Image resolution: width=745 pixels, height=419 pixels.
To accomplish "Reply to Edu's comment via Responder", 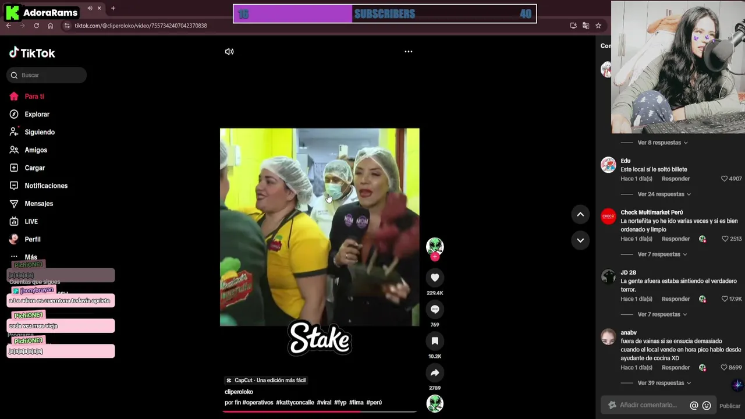I will pos(676,179).
